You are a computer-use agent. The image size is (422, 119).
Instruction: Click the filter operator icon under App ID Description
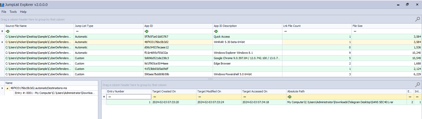pyautogui.click(x=216, y=31)
